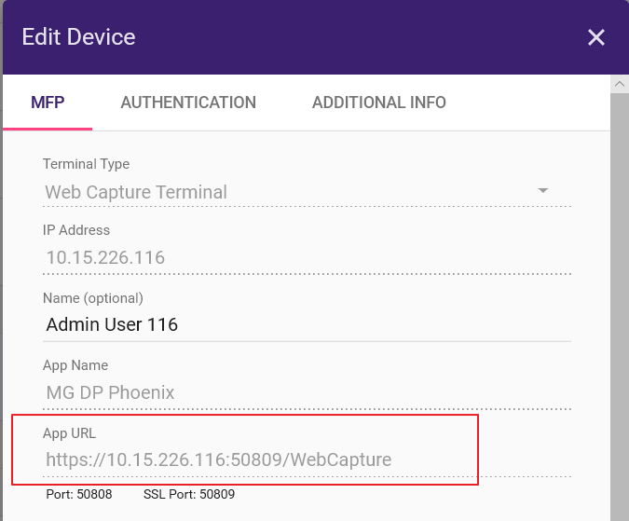
Task: Click the Port: 50808 text
Action: point(79,494)
